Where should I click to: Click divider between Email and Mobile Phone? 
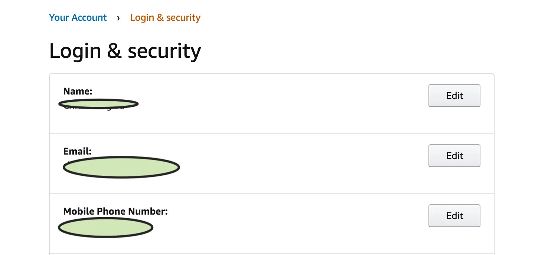pos(271,193)
